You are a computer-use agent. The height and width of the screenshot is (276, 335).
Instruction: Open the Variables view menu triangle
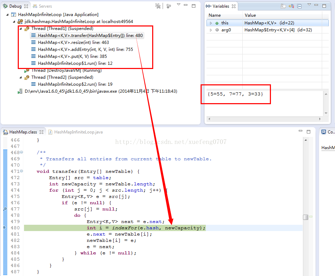point(309,5)
